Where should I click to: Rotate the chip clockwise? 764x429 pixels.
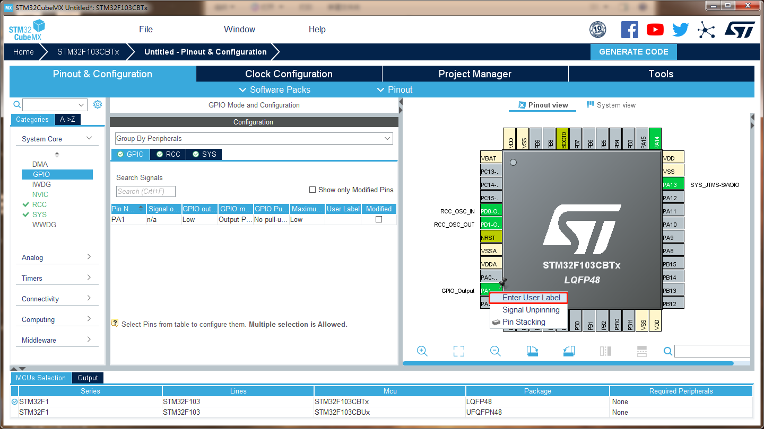click(x=532, y=351)
